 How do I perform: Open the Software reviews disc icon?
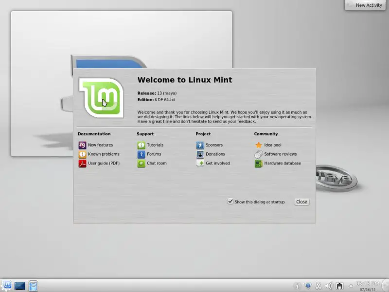pos(259,154)
